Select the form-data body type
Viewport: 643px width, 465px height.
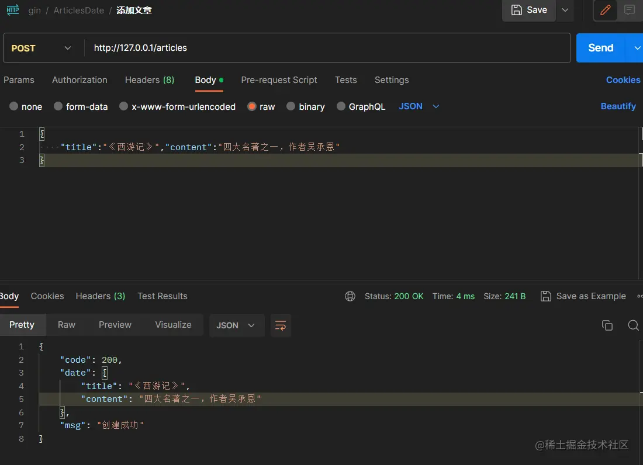(81, 106)
